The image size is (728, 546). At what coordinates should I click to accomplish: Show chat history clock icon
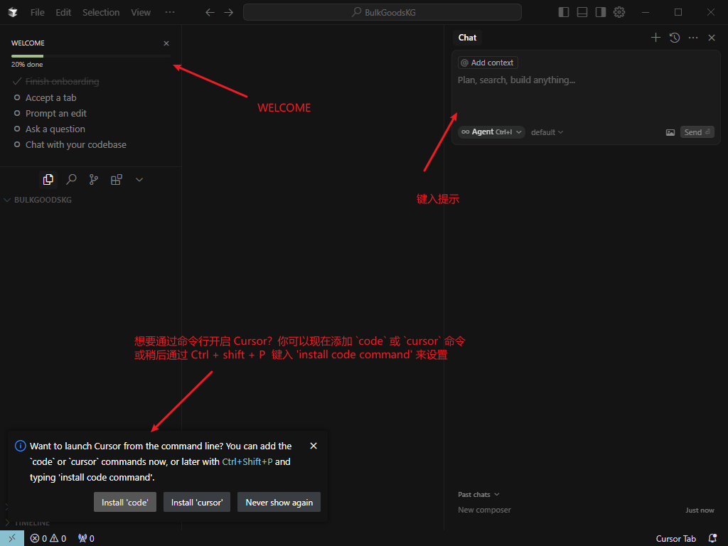click(675, 38)
